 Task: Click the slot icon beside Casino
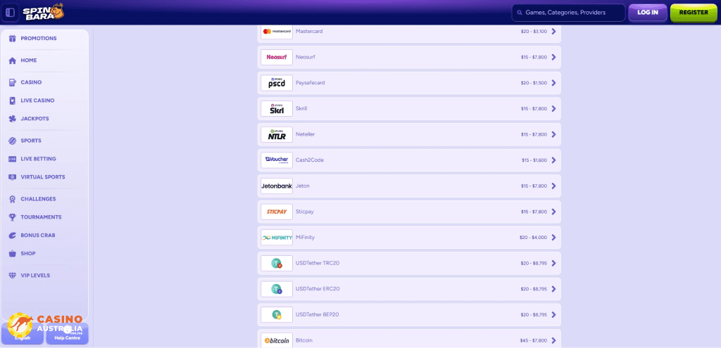(x=13, y=83)
